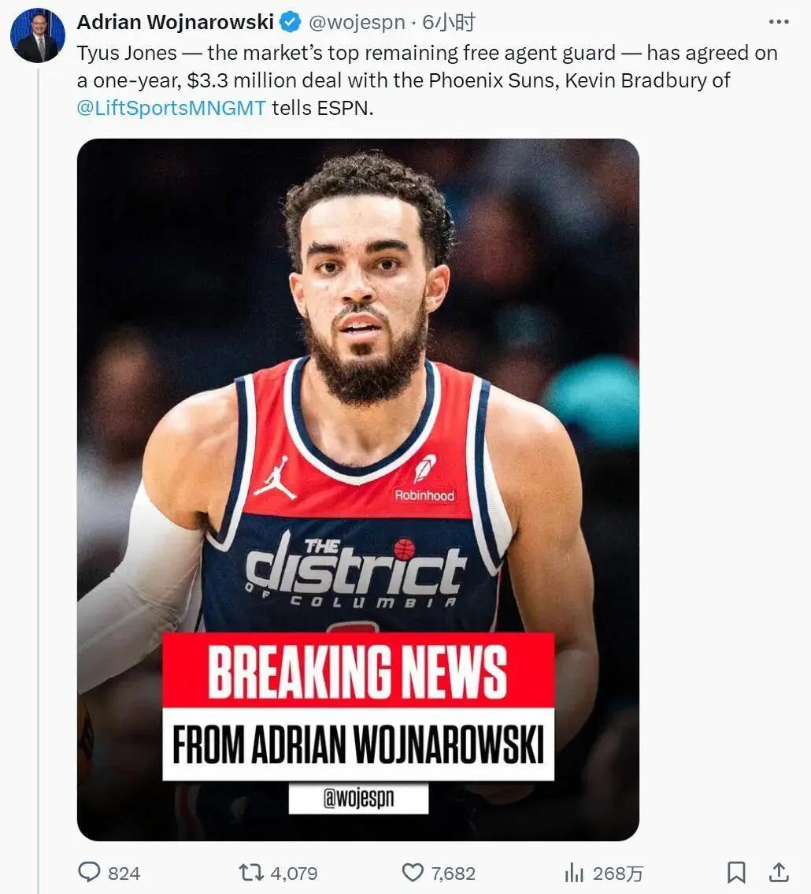This screenshot has width=811, height=894.
Task: Click the 268万 views count
Action: [618, 874]
